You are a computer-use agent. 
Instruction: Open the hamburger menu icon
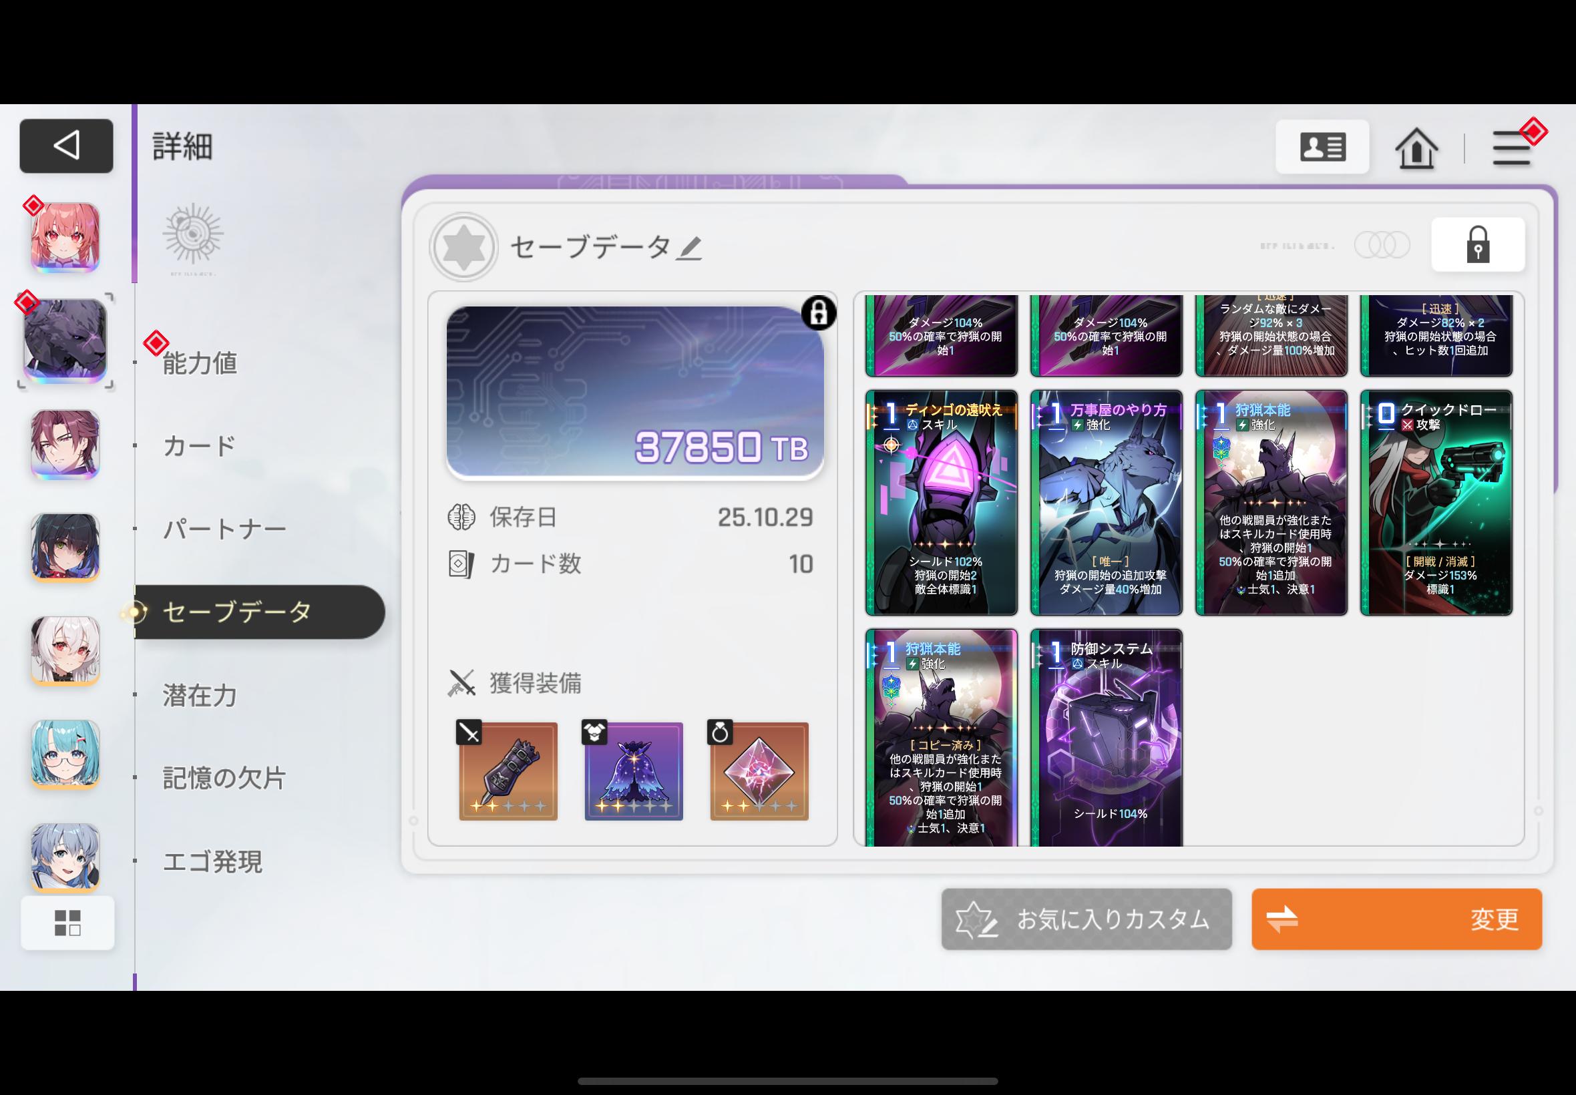1511,148
